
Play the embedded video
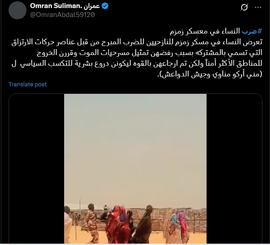click(x=135, y=169)
